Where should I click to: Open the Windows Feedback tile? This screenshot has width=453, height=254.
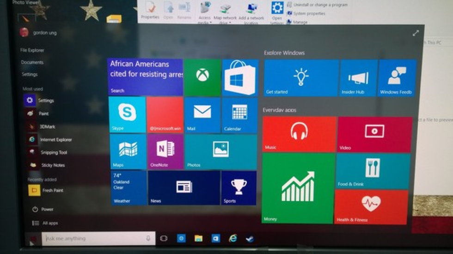(x=397, y=78)
